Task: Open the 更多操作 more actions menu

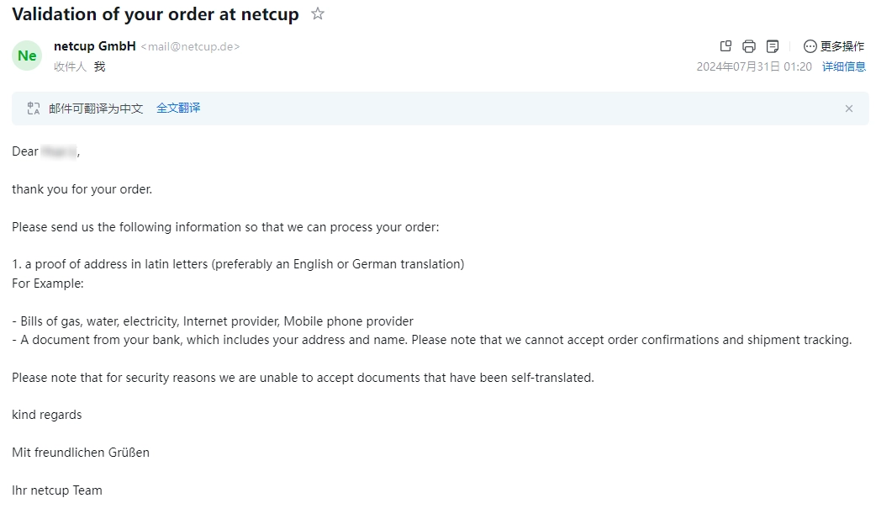Action: click(833, 46)
